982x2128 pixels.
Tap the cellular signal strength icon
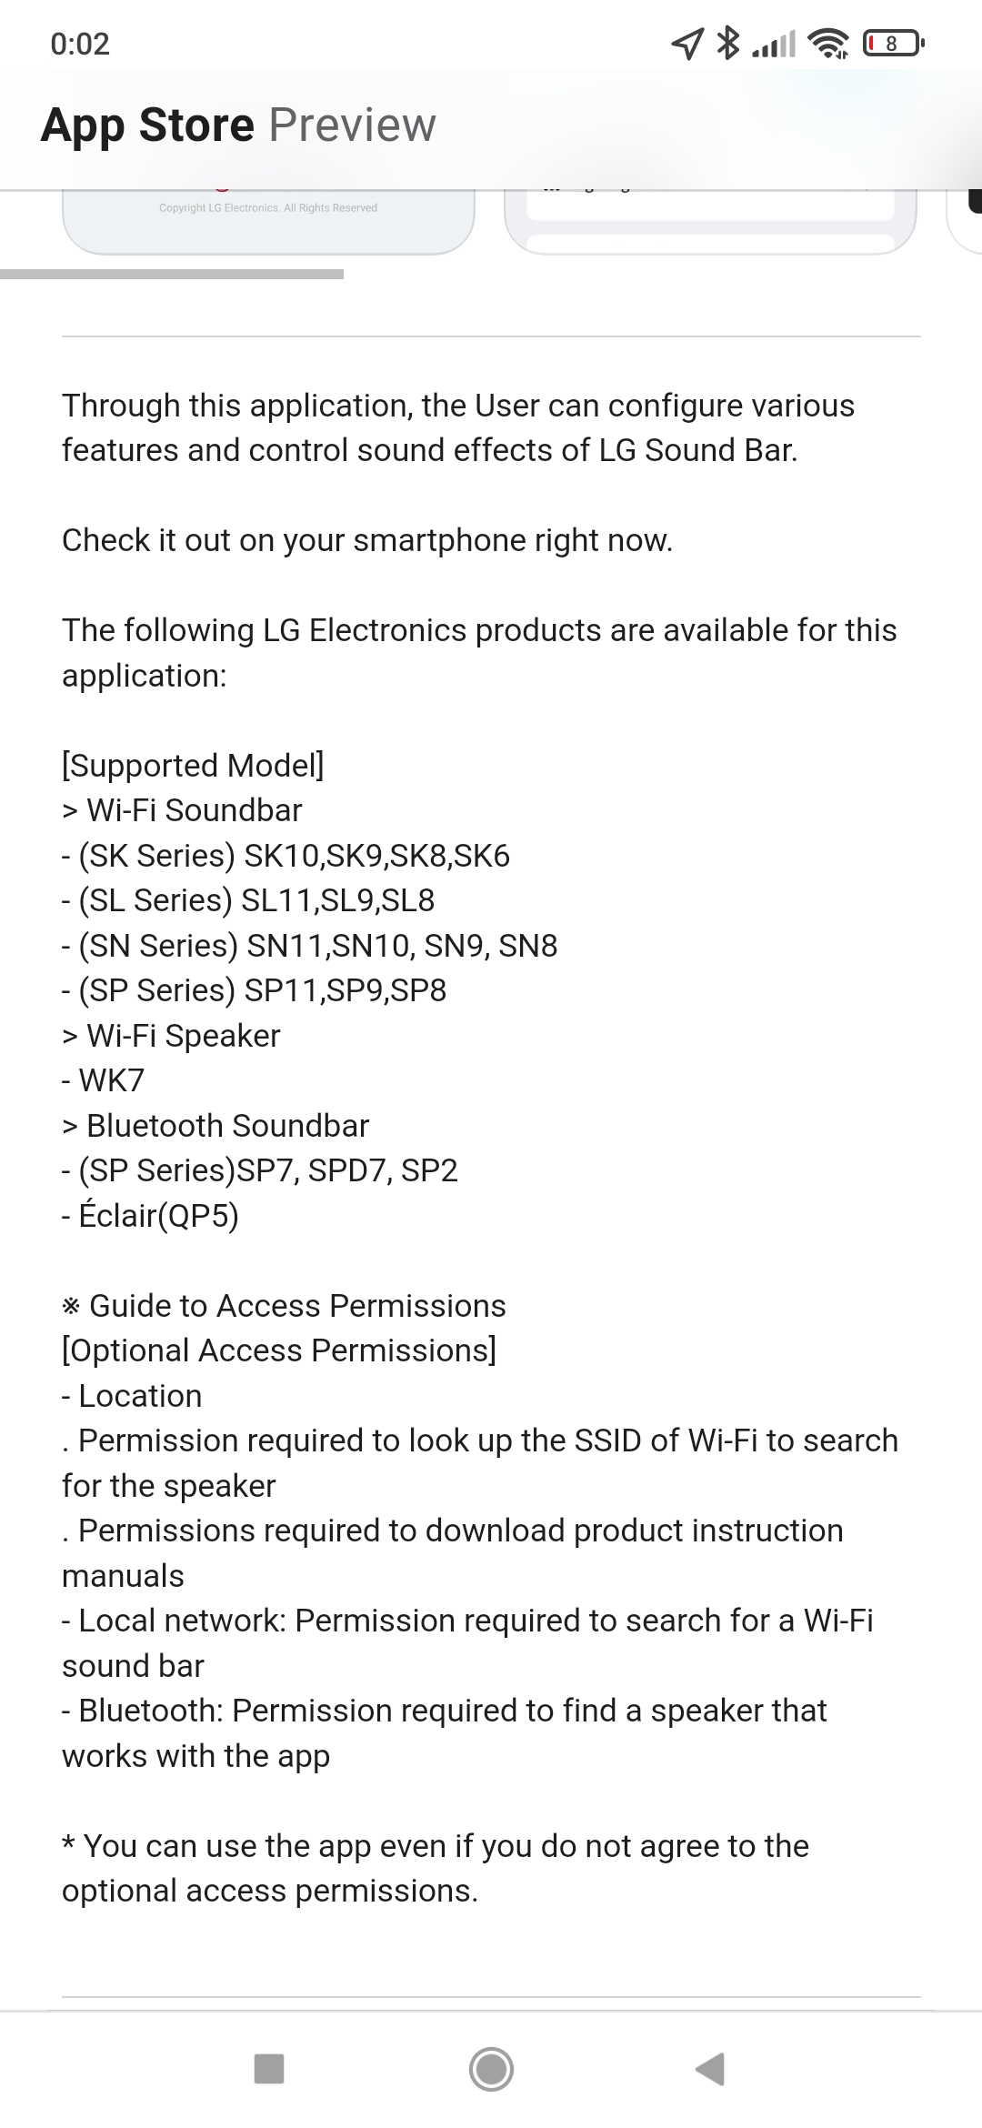(774, 44)
